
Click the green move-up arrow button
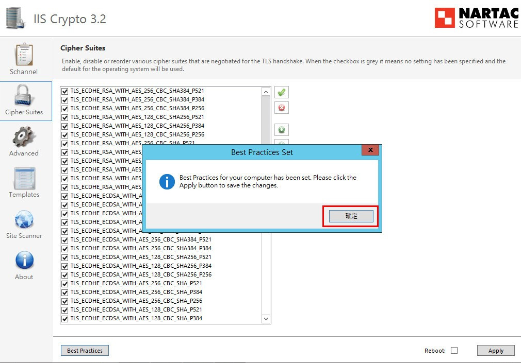click(x=282, y=129)
